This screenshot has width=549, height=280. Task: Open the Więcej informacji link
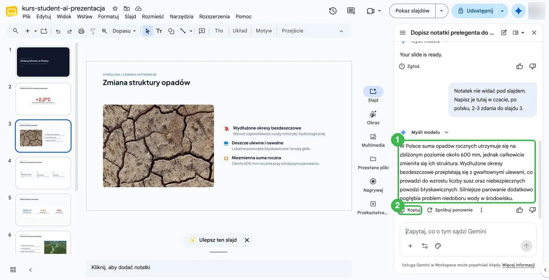518,265
